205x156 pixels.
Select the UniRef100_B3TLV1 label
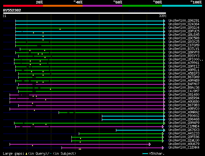(x=184, y=49)
